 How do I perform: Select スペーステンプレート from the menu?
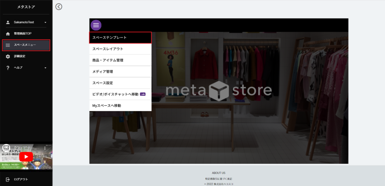coord(120,38)
